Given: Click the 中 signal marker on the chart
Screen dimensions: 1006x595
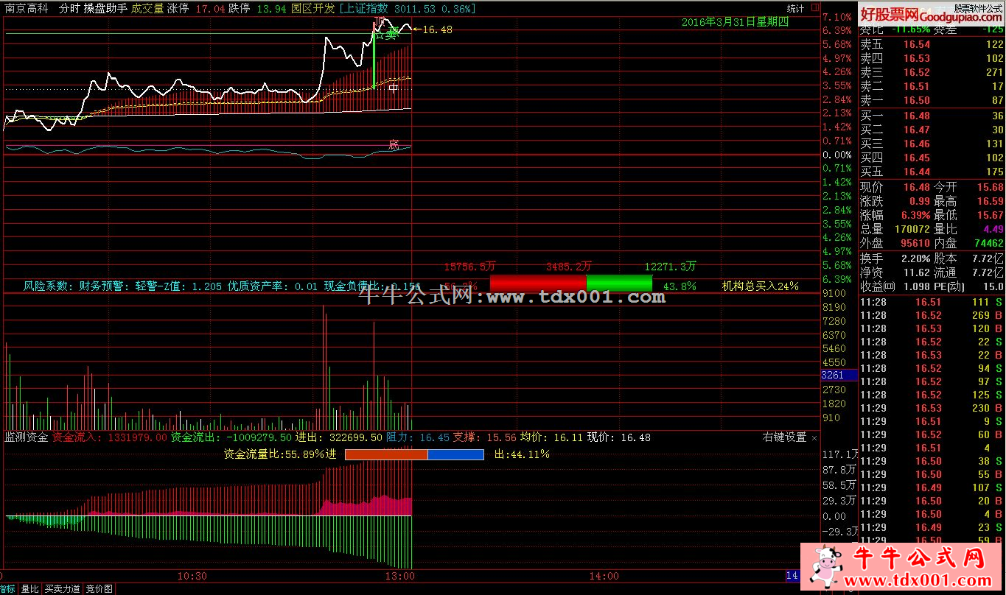Looking at the screenshot, I should 394,88.
